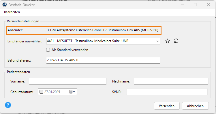
Task: Refresh the recipient list
Action: [x=176, y=41]
